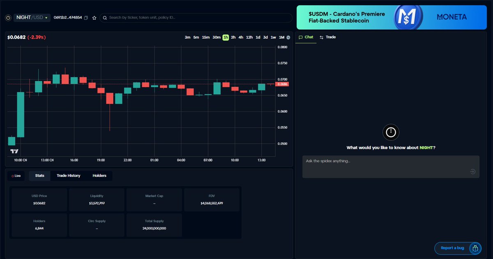
Task: Select the 1h chart interval
Action: tap(226, 37)
